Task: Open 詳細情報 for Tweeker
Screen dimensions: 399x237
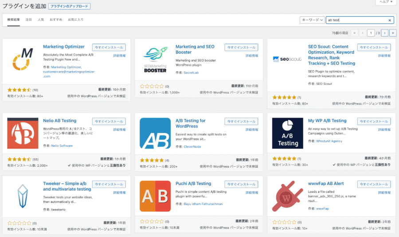Action: pos(119,193)
